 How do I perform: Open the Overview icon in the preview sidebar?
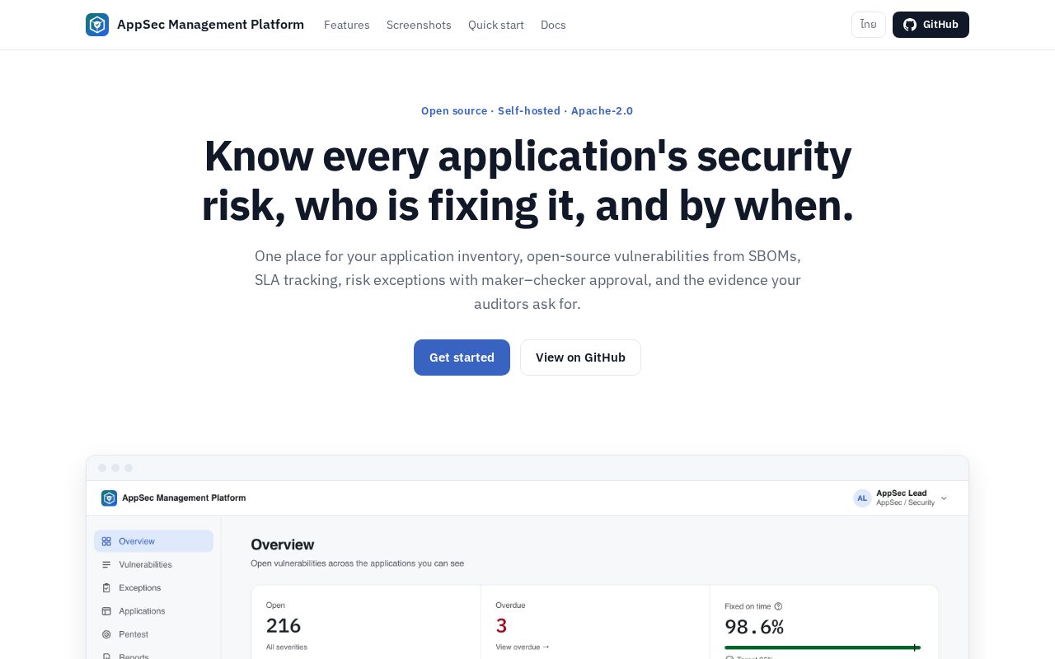(106, 541)
